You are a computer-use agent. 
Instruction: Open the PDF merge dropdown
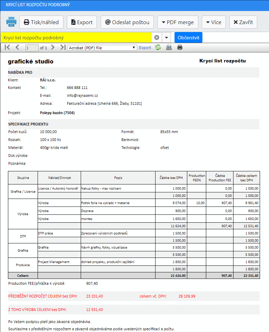click(x=178, y=22)
